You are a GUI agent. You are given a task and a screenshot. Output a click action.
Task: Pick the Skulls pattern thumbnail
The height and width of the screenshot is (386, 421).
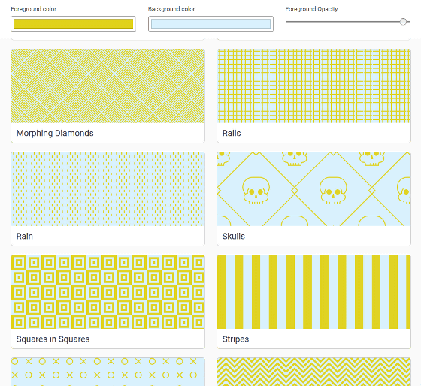(314, 189)
